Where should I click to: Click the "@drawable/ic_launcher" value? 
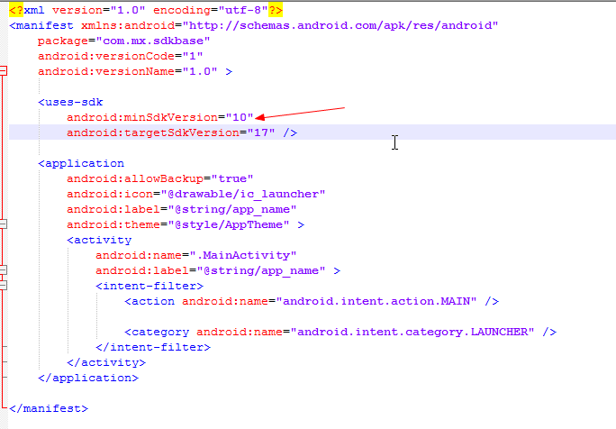pyautogui.click(x=243, y=195)
